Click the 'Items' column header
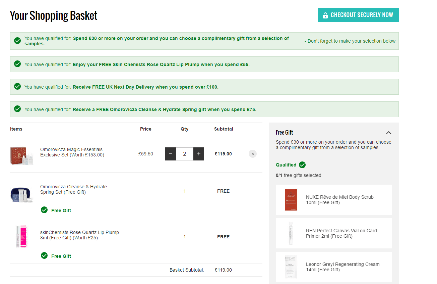Viewport: 437px width, 284px height. (x=16, y=129)
